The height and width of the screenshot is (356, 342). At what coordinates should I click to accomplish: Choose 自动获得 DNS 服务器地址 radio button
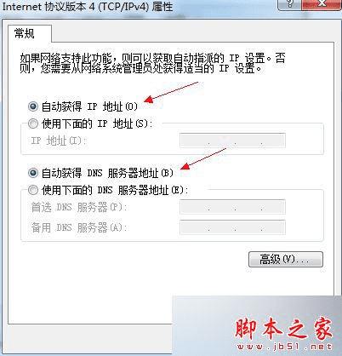(33, 173)
